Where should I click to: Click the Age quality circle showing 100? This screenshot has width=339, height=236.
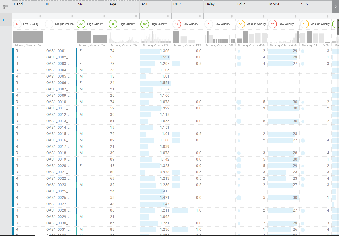point(113,24)
